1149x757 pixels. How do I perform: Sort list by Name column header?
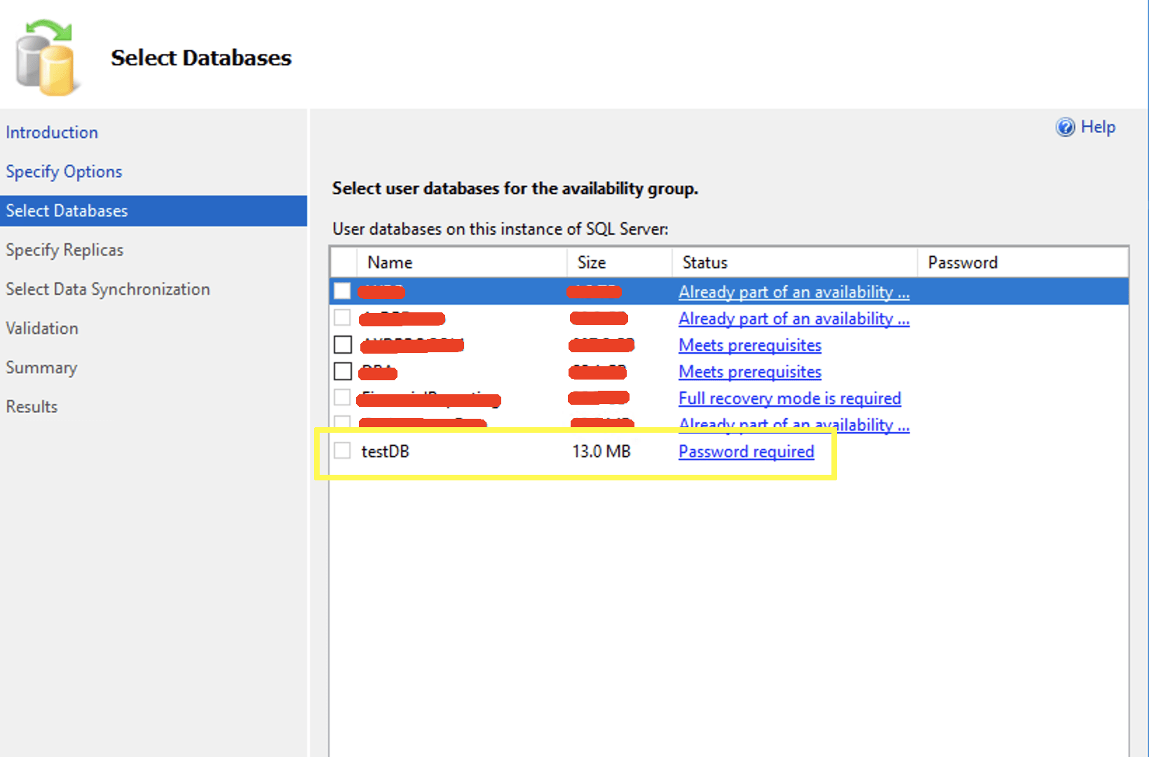click(390, 263)
